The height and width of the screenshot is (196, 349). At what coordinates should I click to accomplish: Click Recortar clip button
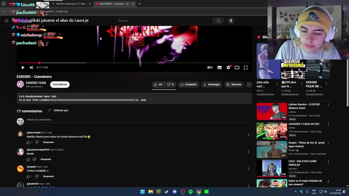coord(234,85)
